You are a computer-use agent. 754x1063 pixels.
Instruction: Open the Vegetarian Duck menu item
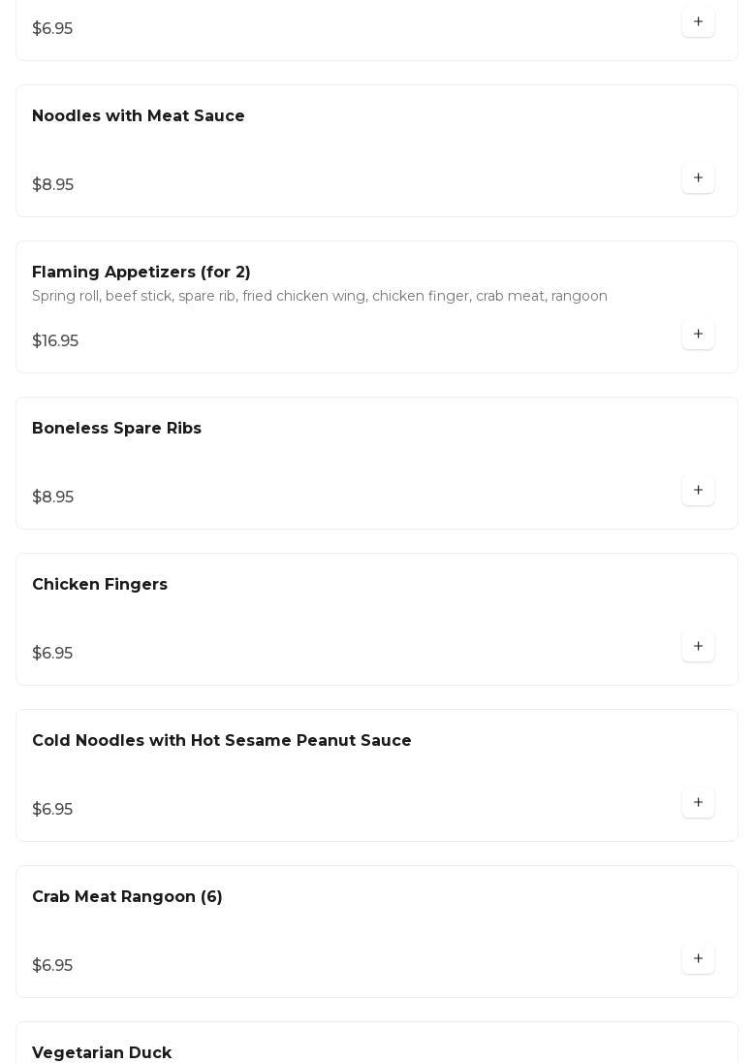(x=102, y=1053)
